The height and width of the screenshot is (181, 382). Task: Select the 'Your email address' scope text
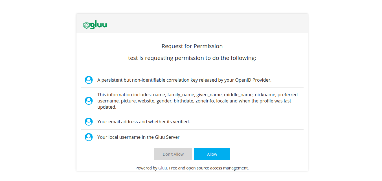(x=144, y=122)
